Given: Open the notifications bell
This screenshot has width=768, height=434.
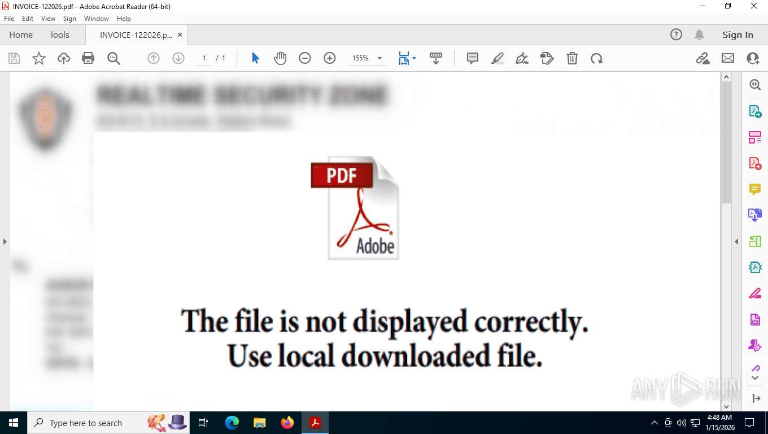Looking at the screenshot, I should click(x=699, y=34).
